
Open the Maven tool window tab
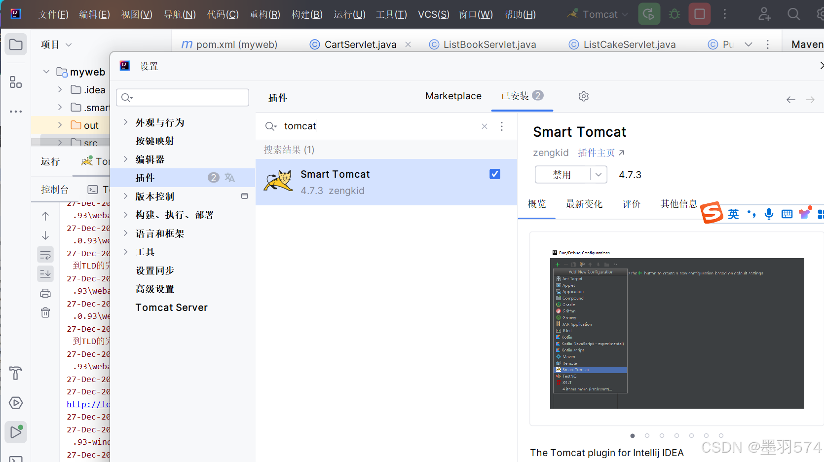807,44
